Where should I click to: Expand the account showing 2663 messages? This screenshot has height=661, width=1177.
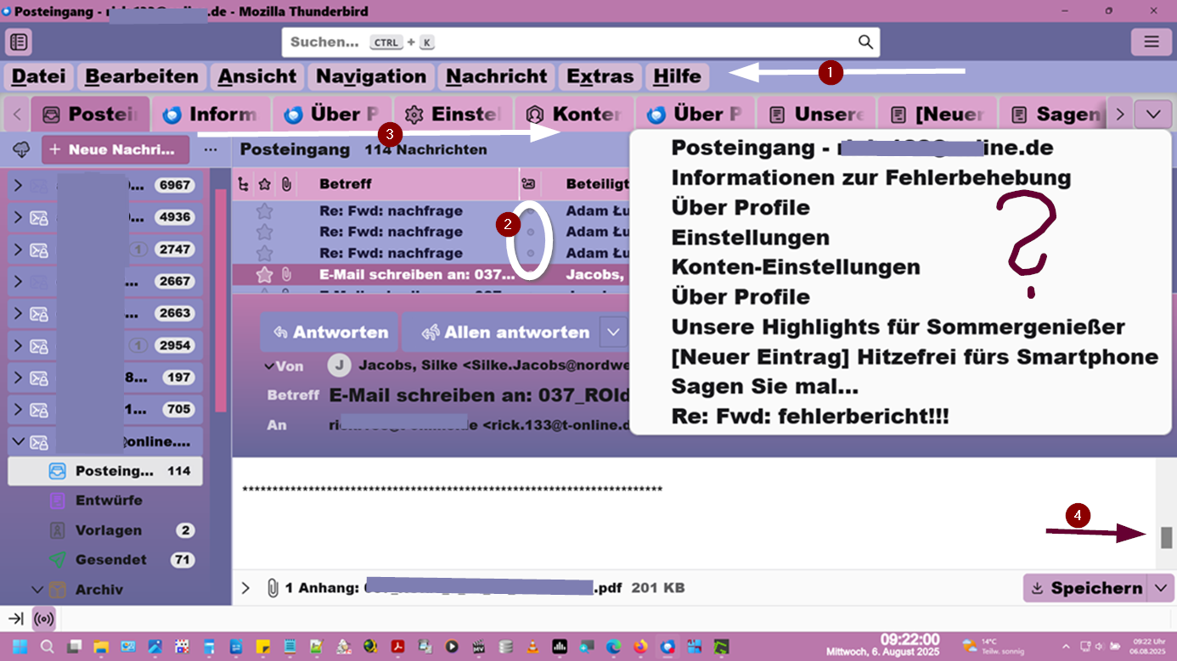pyautogui.click(x=18, y=313)
